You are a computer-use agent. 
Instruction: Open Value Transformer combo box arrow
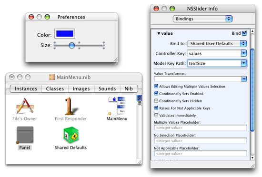[244, 79]
